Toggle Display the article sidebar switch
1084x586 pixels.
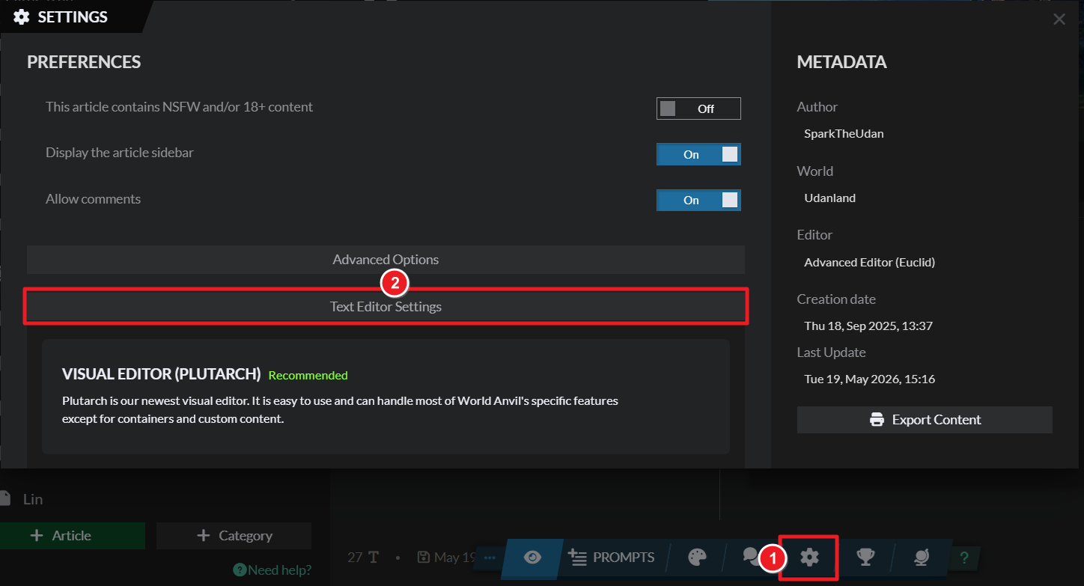pos(698,154)
